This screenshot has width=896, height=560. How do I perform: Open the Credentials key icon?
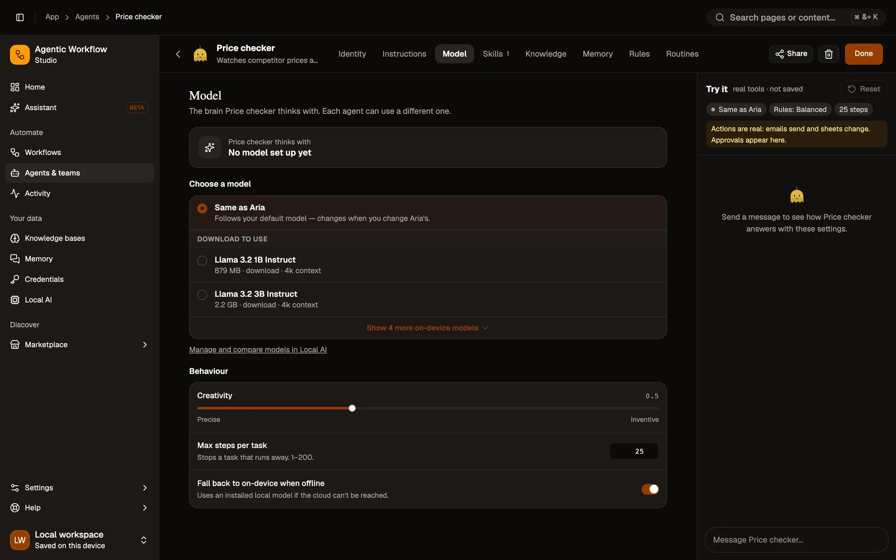tap(15, 280)
